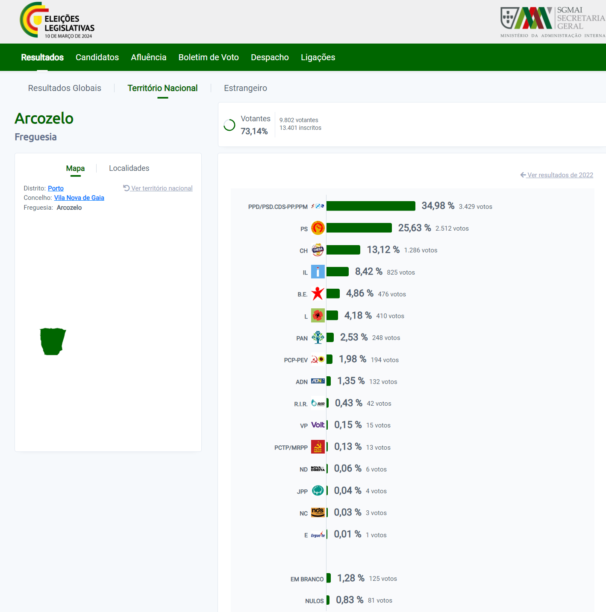
Task: Click the B.E. red star logo
Action: click(x=318, y=294)
